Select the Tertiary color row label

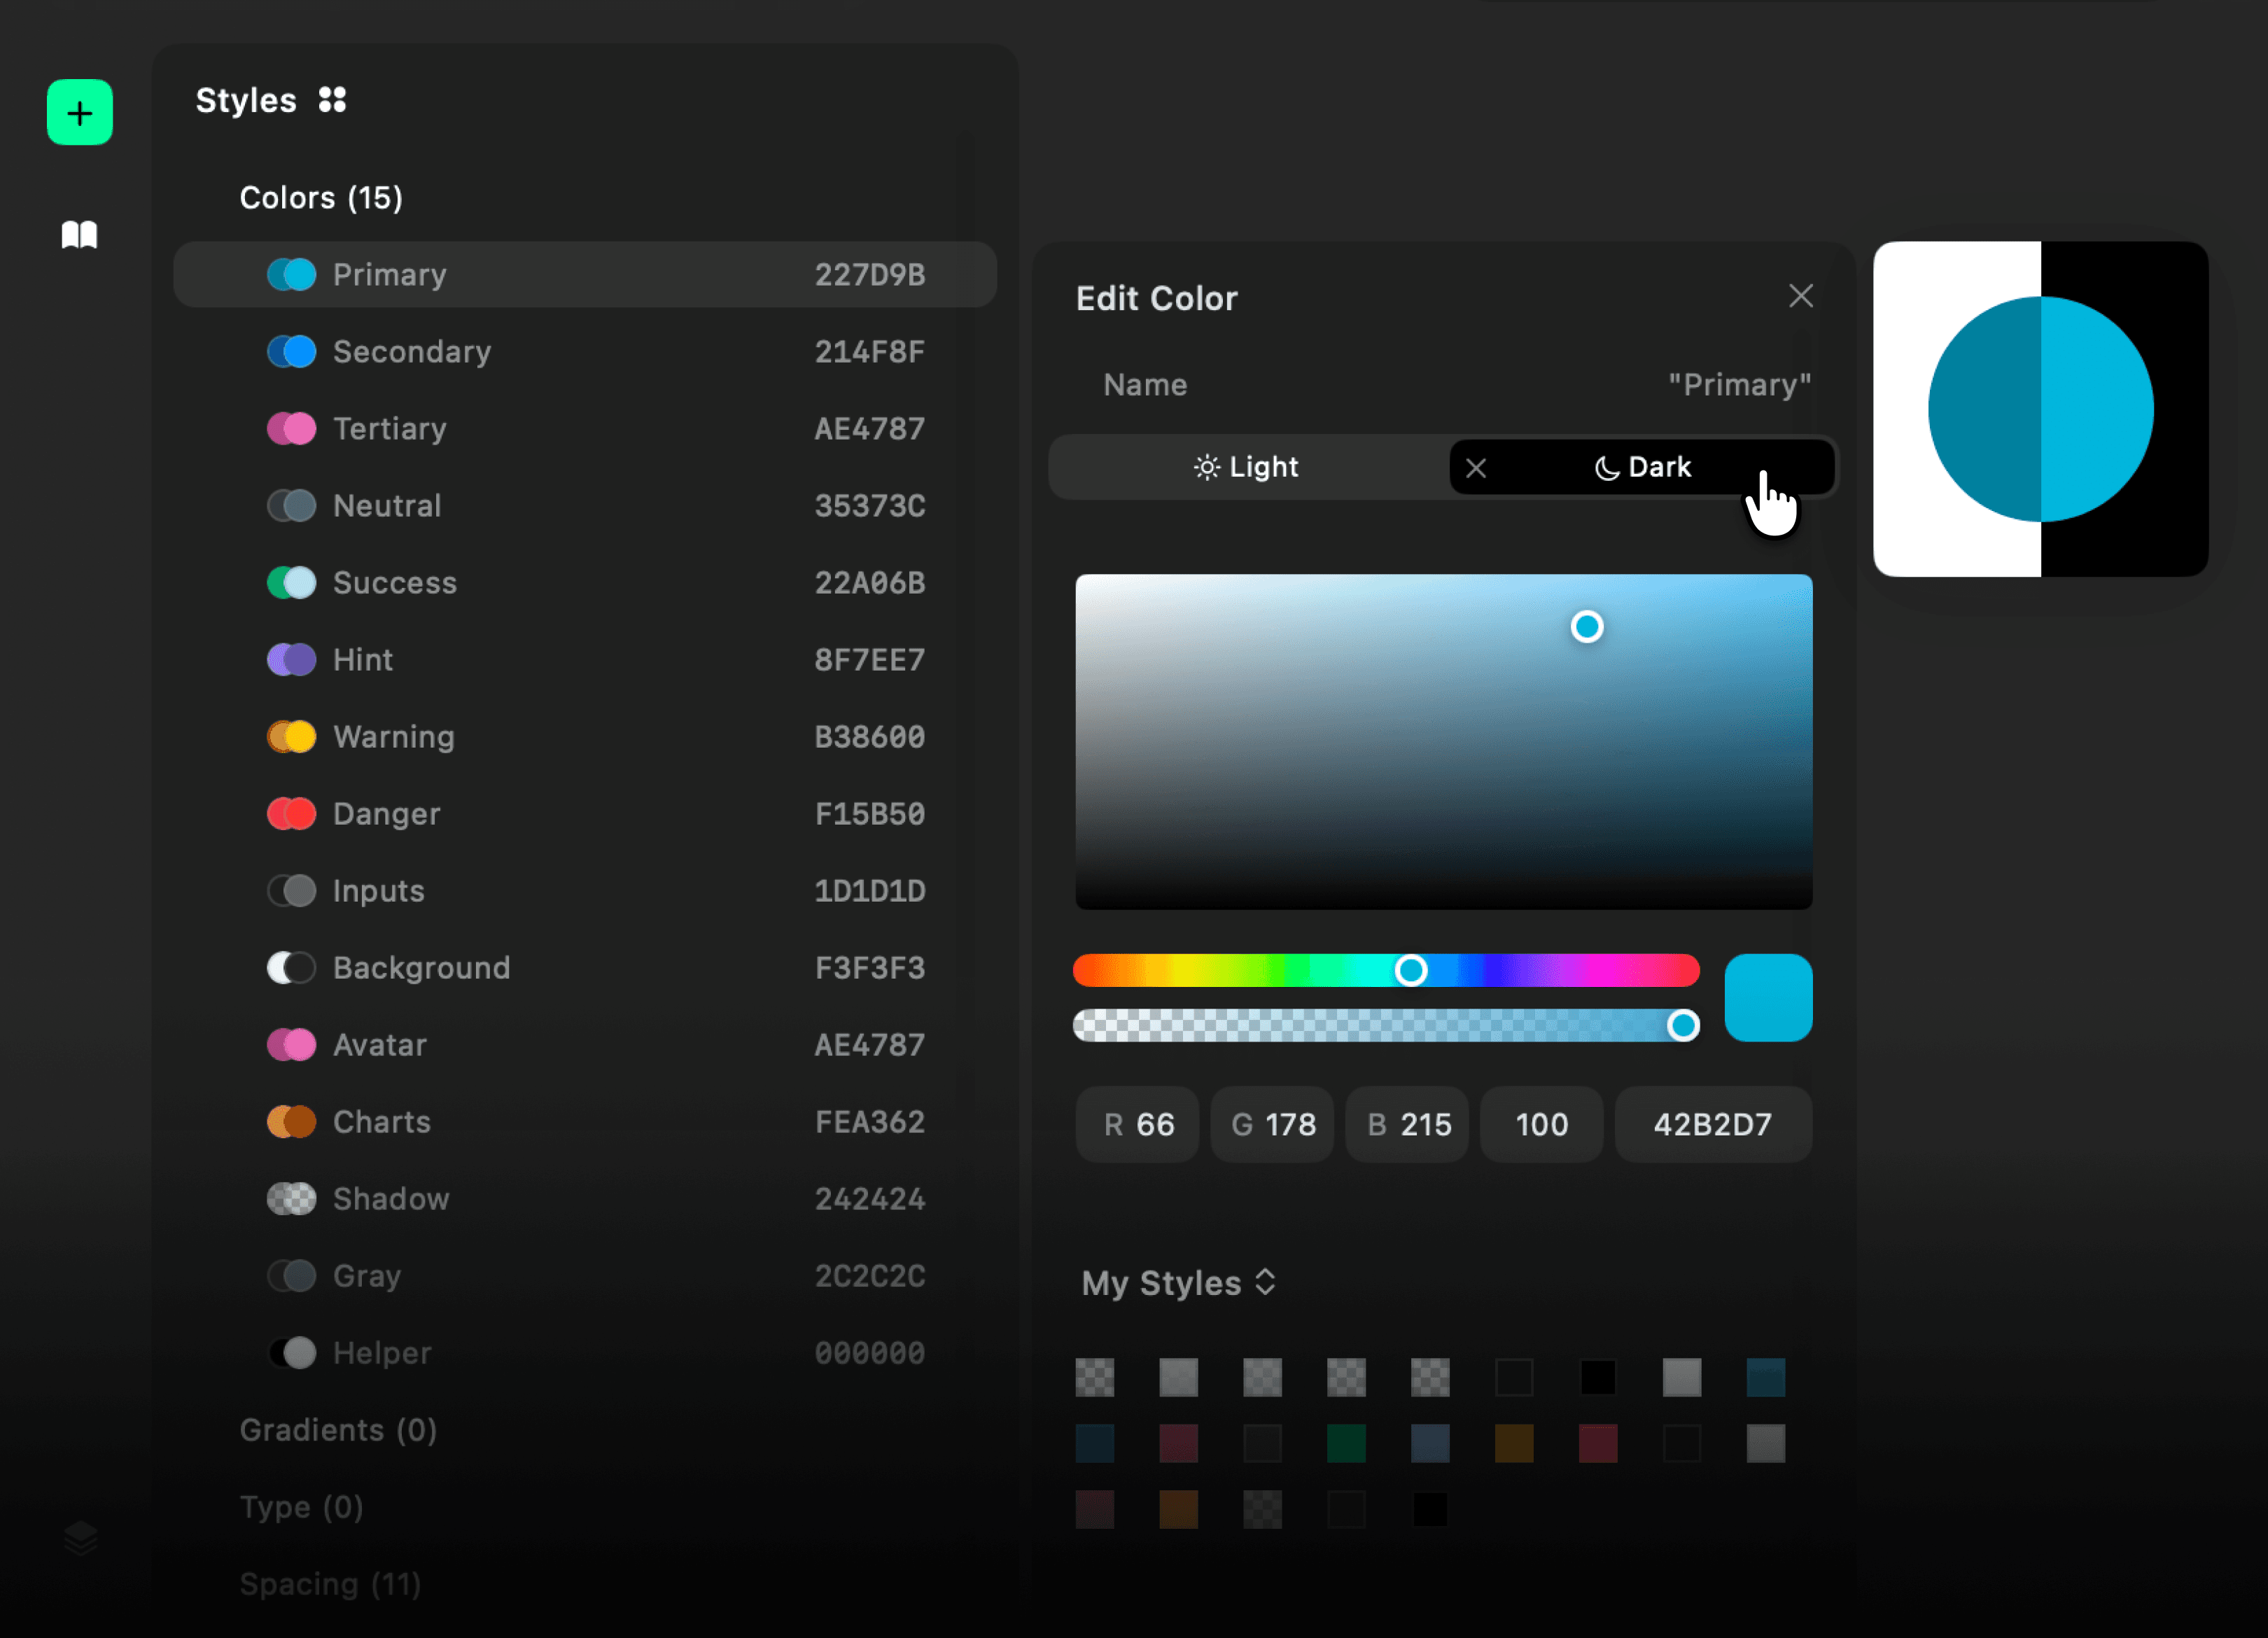pos(390,428)
